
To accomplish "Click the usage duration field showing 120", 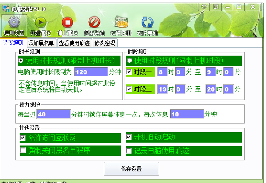I will 91,72.
